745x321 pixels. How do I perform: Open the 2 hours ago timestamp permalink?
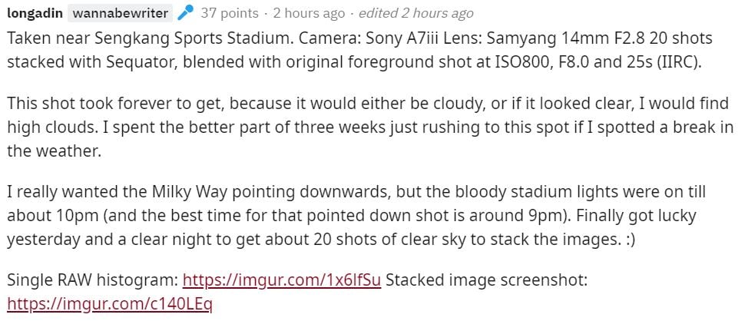point(309,13)
